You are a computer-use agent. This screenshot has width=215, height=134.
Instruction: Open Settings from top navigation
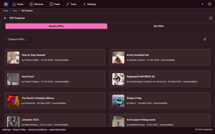[x=89, y=4]
